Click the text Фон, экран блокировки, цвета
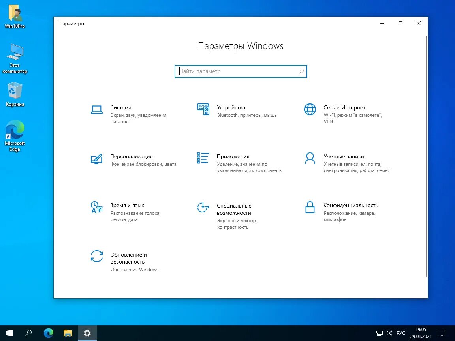This screenshot has width=455, height=341. coord(143,165)
